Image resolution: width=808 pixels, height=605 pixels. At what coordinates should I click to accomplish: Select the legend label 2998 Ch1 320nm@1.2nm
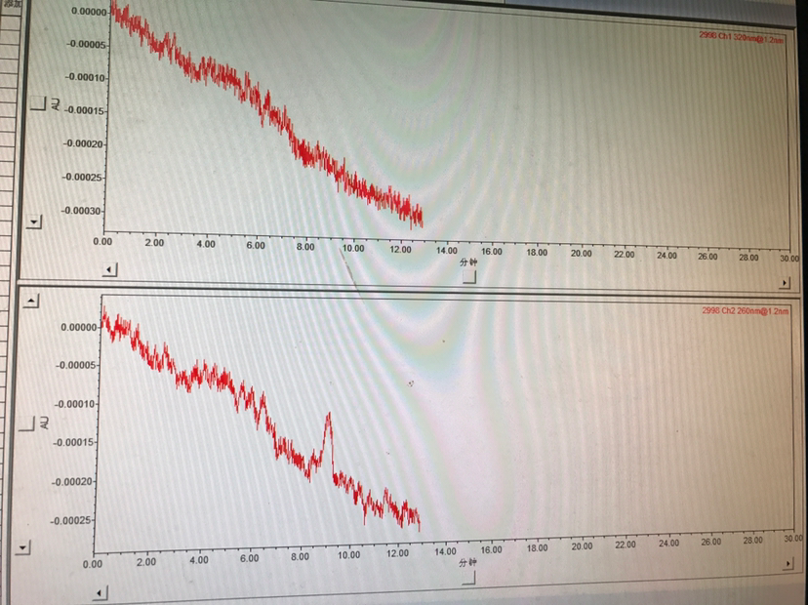[x=741, y=37]
